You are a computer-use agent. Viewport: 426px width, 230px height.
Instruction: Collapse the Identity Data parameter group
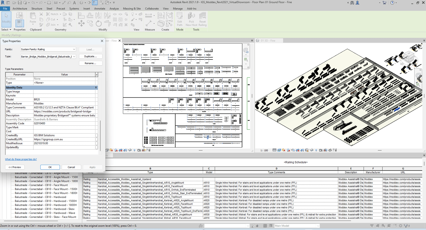pos(96,88)
